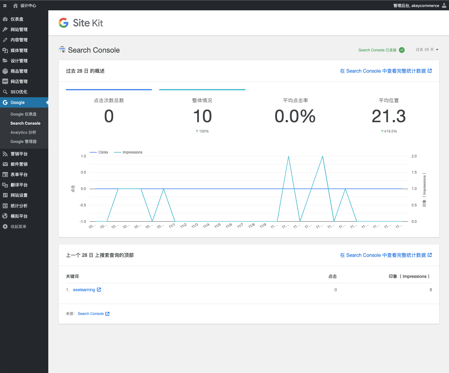This screenshot has width=449, height=373.
Task: Open 网站管理 menu item
Action: 24,29
